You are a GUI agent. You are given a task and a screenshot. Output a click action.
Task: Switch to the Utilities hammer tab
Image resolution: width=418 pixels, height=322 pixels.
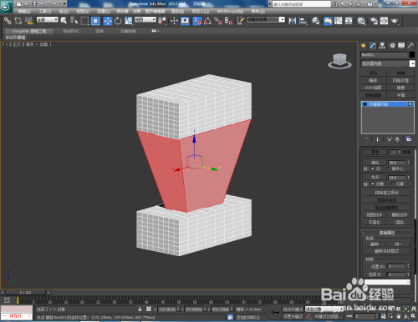coord(410,46)
